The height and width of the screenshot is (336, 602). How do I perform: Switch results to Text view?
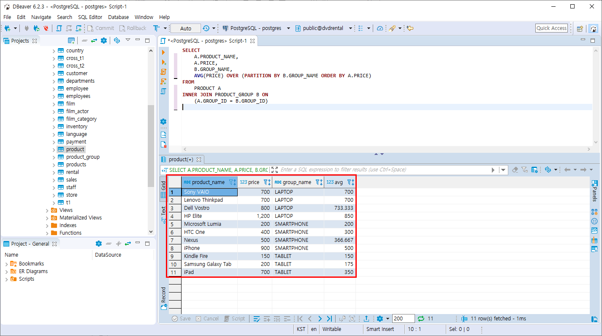point(163,215)
